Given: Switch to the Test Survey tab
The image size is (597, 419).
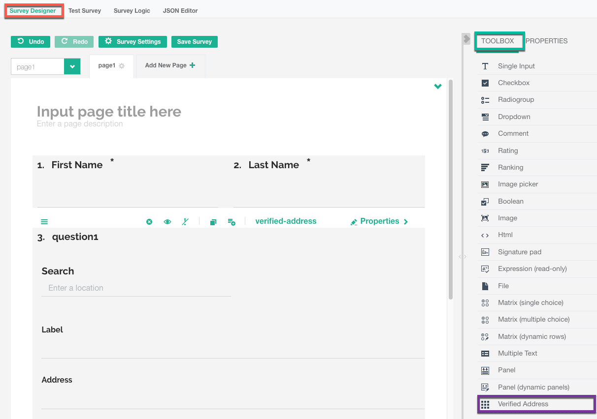Looking at the screenshot, I should (x=85, y=11).
